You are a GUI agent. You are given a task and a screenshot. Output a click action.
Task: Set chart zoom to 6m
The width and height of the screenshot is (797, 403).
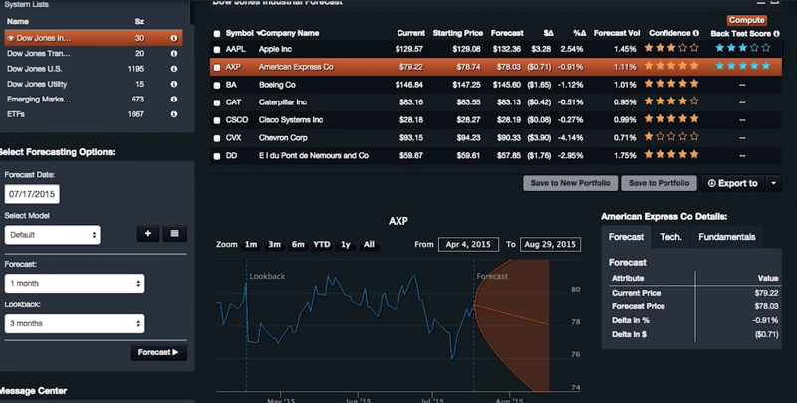[x=298, y=244]
